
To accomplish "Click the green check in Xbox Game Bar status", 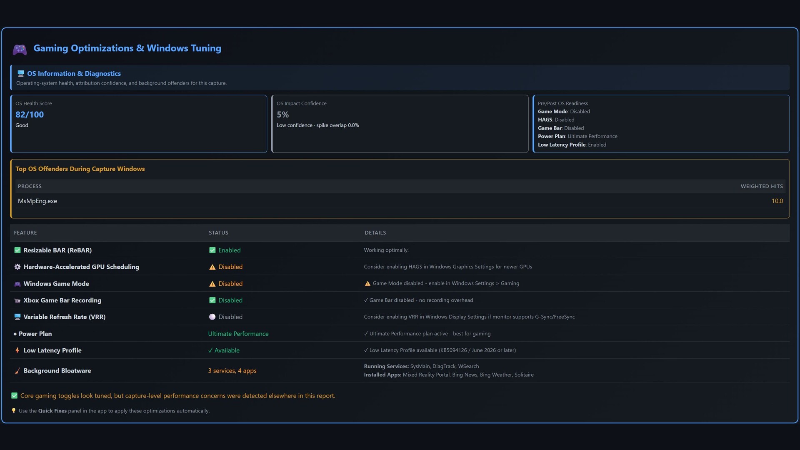I will point(212,300).
